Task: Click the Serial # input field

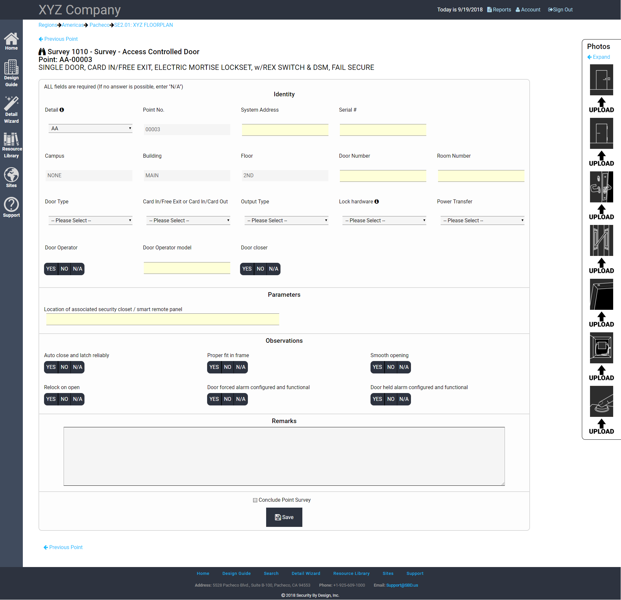Action: point(383,130)
